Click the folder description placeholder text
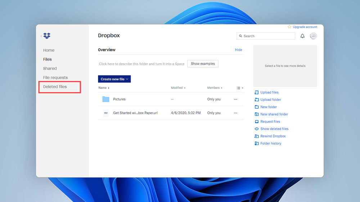 click(x=141, y=64)
